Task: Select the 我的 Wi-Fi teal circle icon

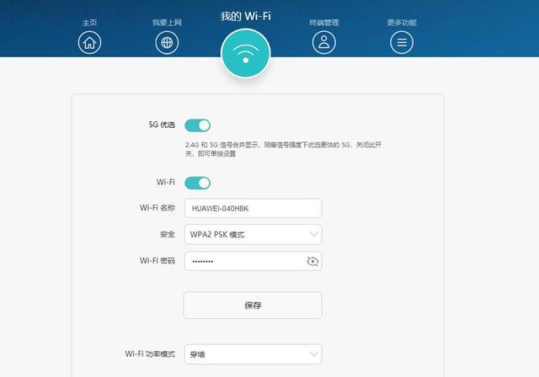Action: [245, 53]
